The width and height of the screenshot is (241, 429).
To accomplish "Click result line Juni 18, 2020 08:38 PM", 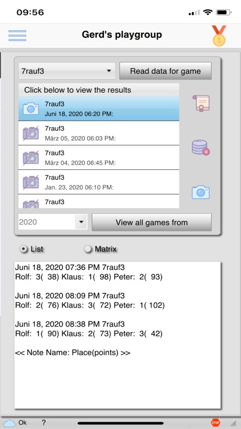I will point(70,324).
